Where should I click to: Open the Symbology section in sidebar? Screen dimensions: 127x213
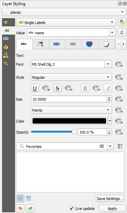click(6, 22)
